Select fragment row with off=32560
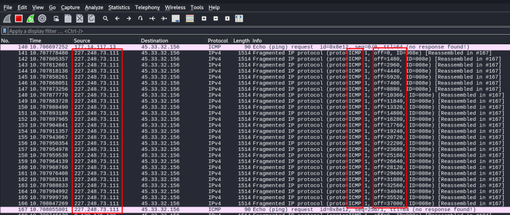510x215 pixels. pos(255,186)
